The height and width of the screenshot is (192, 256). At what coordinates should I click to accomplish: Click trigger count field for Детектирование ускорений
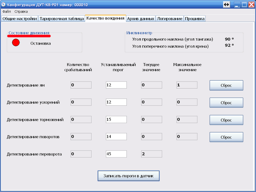pos(81,102)
